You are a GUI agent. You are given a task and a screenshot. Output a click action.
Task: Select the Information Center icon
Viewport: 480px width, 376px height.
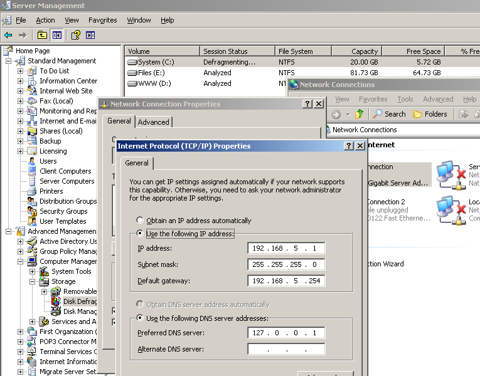(32, 81)
